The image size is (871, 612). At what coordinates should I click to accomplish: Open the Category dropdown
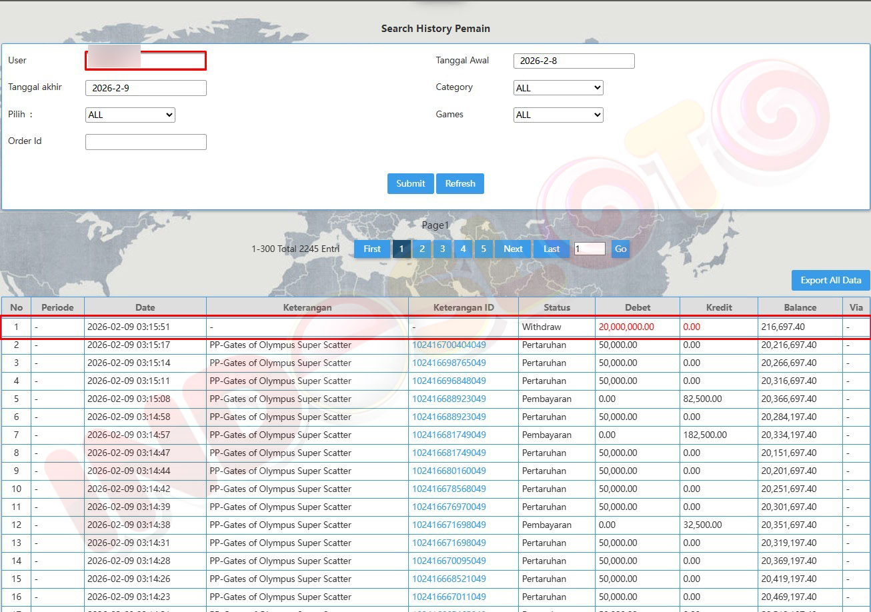point(558,88)
